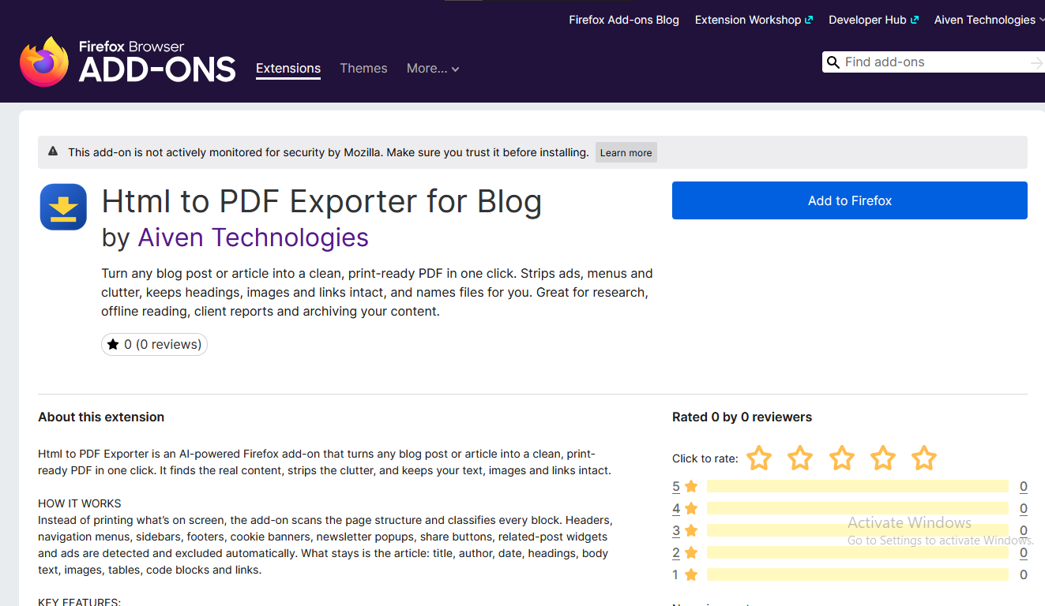Click the Firefox Browser Add-ons logo
This screenshot has width=1045, height=606.
click(128, 62)
